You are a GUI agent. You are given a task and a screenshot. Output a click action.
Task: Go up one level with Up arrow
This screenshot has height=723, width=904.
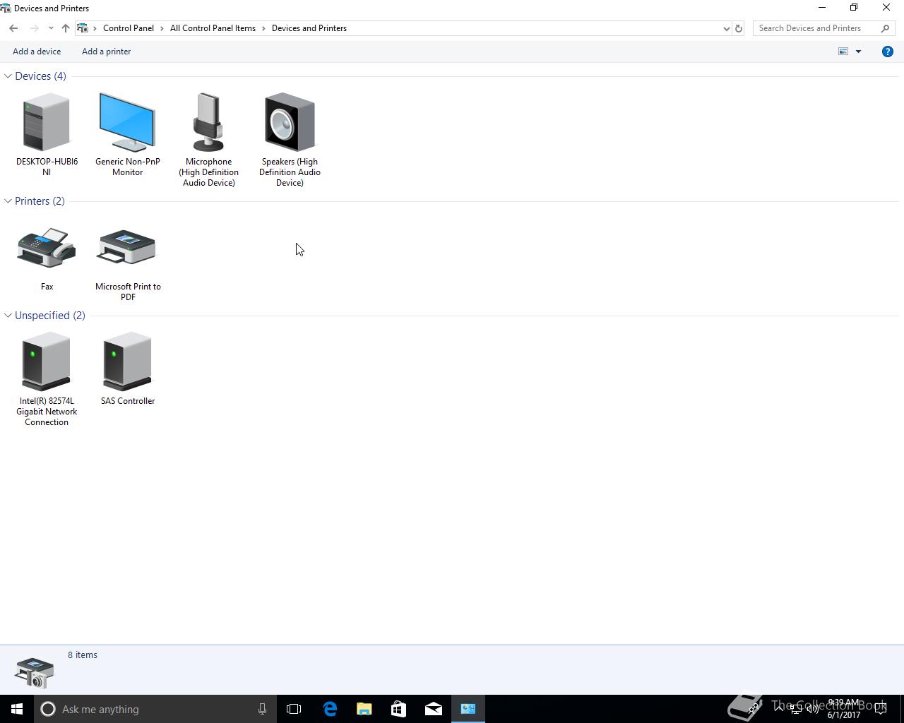click(x=65, y=28)
